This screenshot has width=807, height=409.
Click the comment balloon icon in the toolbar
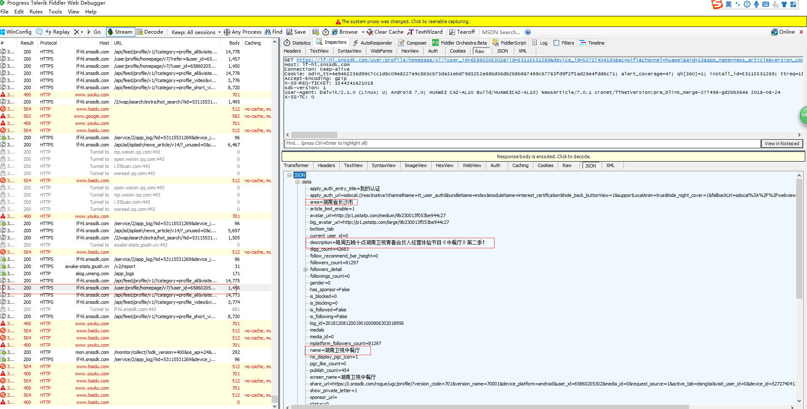[39, 32]
